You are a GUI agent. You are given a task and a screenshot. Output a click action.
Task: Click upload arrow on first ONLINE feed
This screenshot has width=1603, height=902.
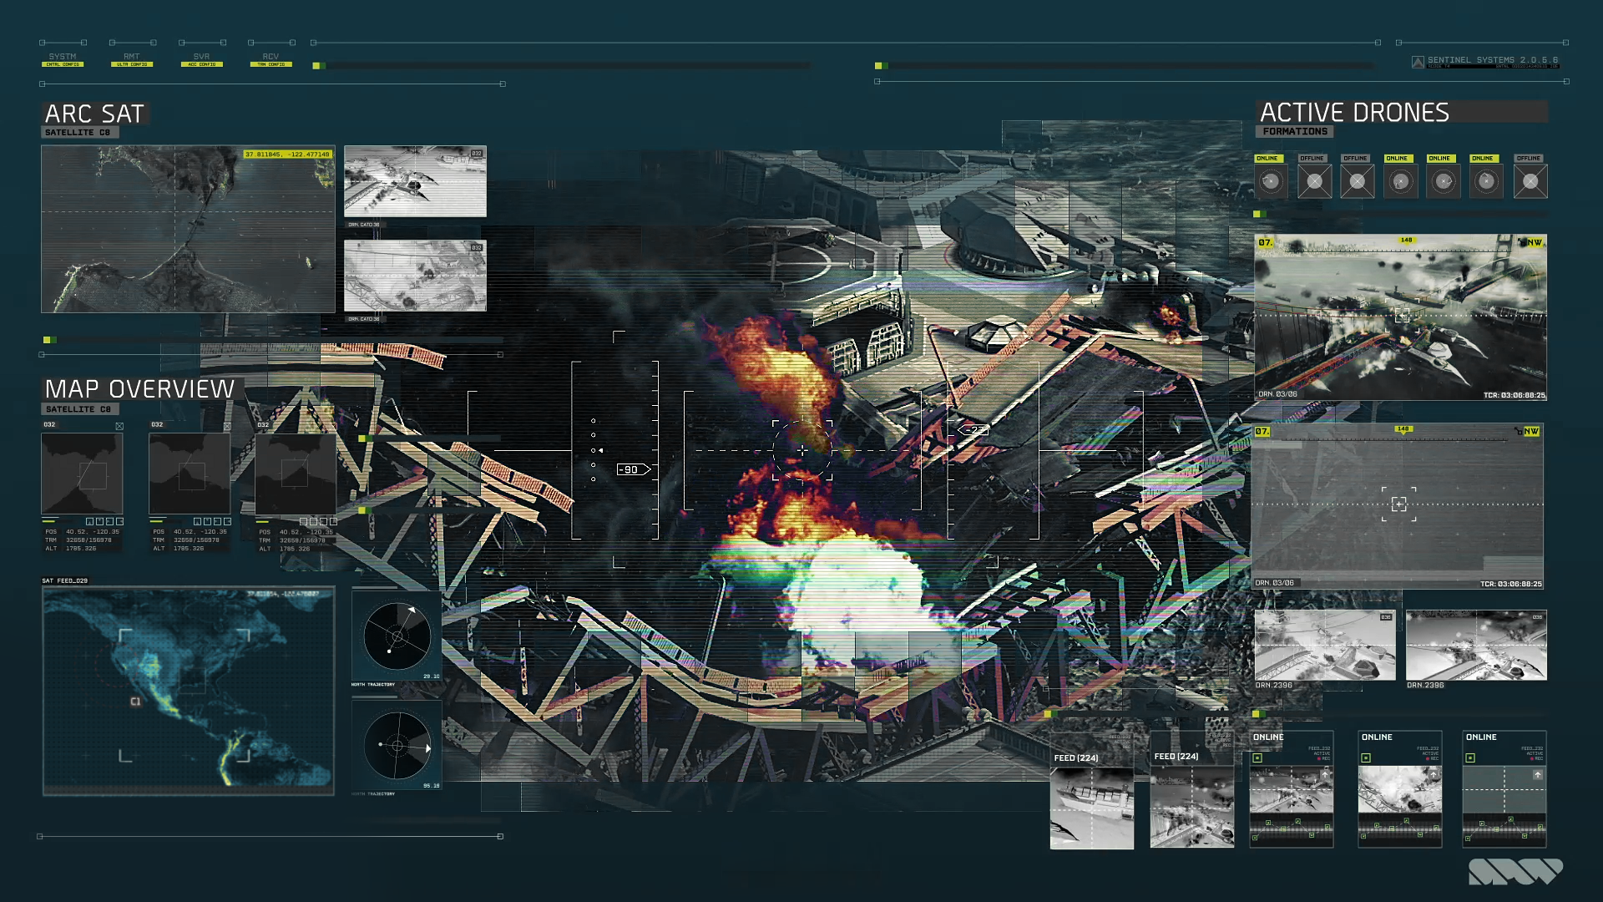[1325, 775]
